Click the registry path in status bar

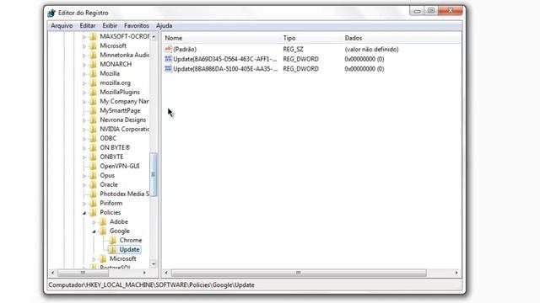(x=151, y=285)
